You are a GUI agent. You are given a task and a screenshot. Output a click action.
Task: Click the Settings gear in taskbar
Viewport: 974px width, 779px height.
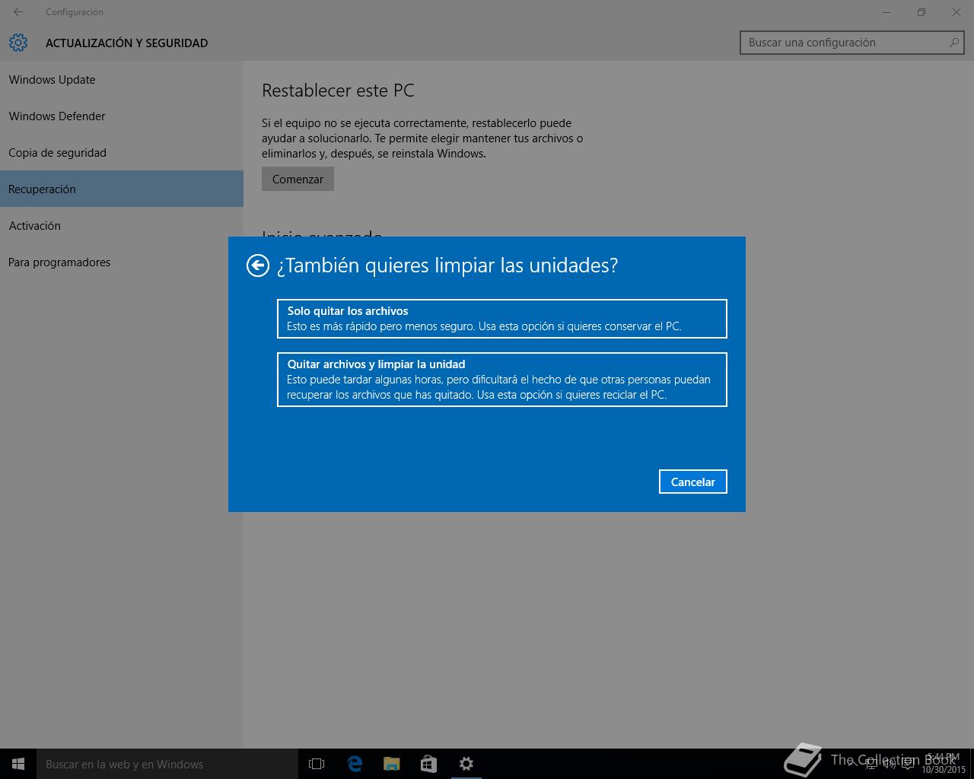point(466,764)
